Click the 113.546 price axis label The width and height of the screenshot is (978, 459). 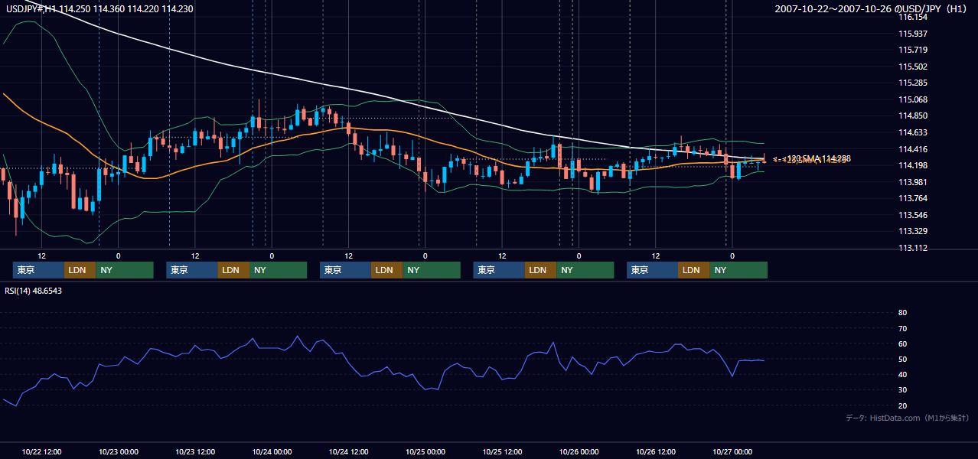tap(912, 215)
